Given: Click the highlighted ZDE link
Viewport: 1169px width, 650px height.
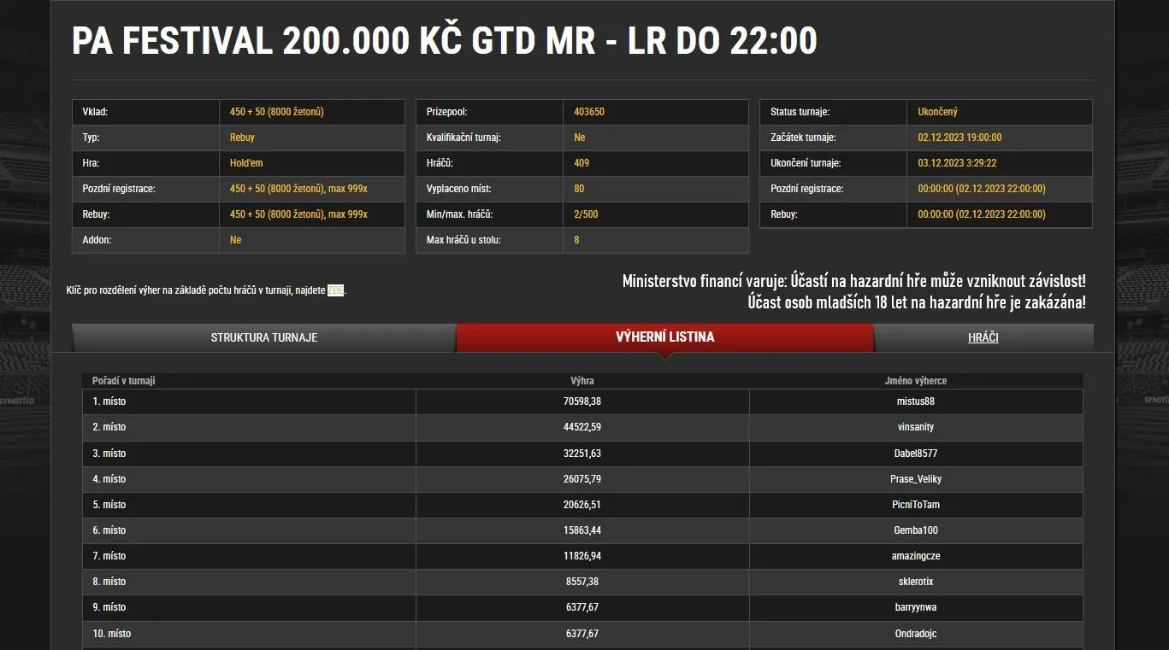Looking at the screenshot, I should [x=334, y=290].
